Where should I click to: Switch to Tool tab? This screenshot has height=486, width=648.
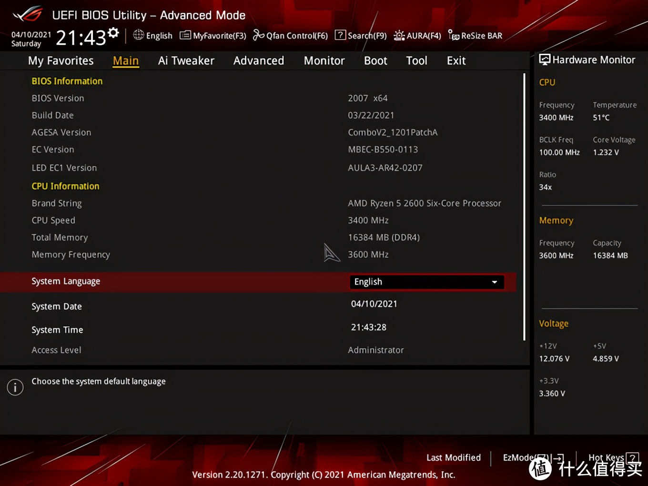pos(417,61)
